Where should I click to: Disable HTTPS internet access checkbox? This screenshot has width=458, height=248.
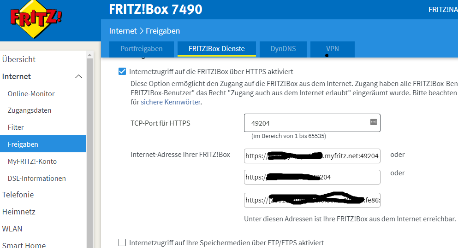122,71
